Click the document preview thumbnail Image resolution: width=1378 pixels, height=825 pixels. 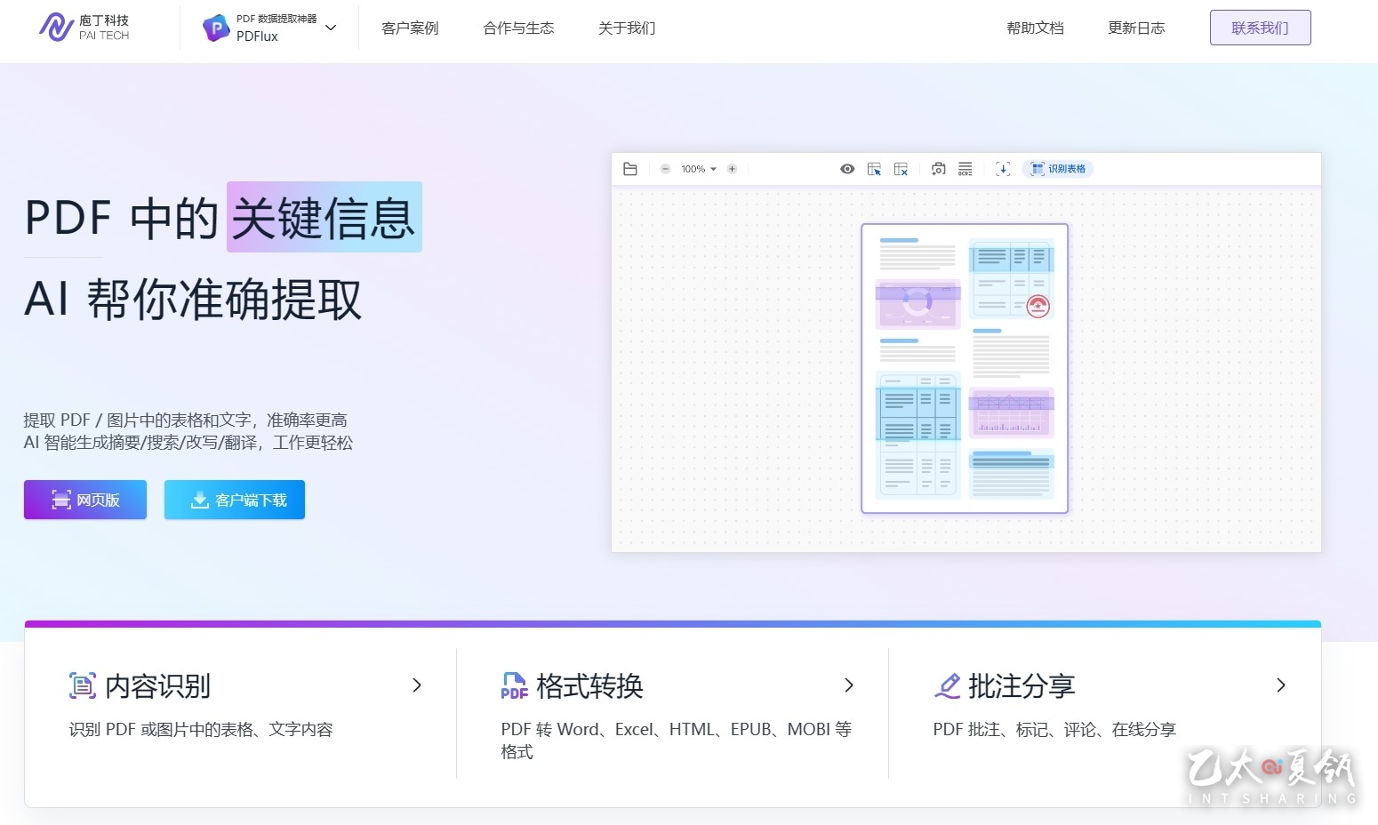point(965,368)
